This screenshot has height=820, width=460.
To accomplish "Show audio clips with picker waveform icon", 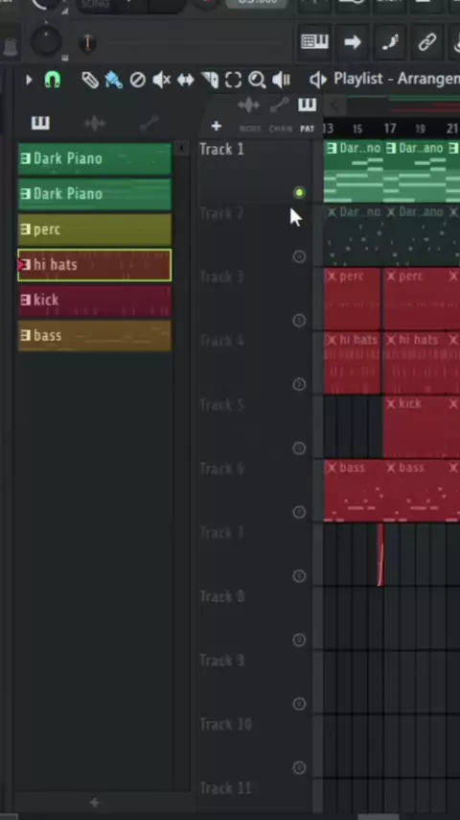I will [95, 124].
